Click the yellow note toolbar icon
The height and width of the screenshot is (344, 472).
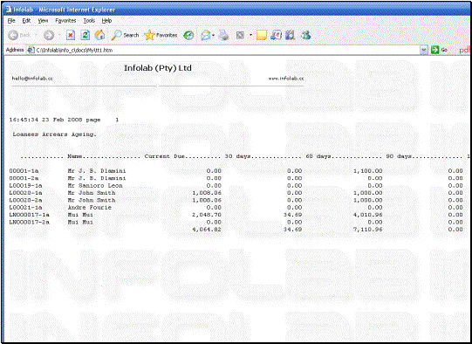[262, 35]
